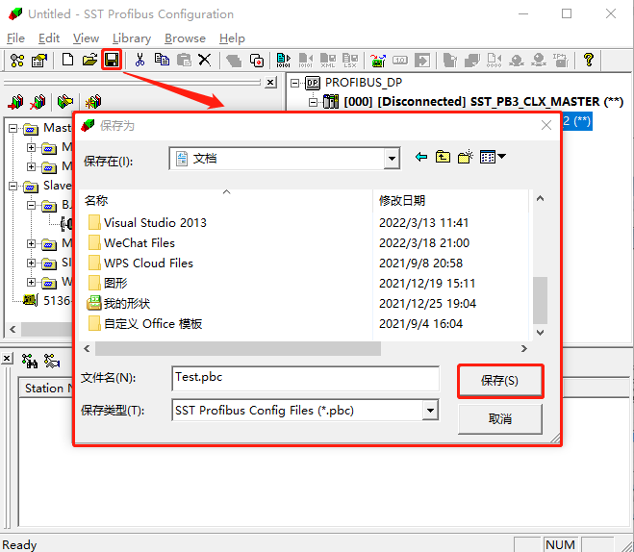Click the file list scroll down arrow

click(540, 333)
